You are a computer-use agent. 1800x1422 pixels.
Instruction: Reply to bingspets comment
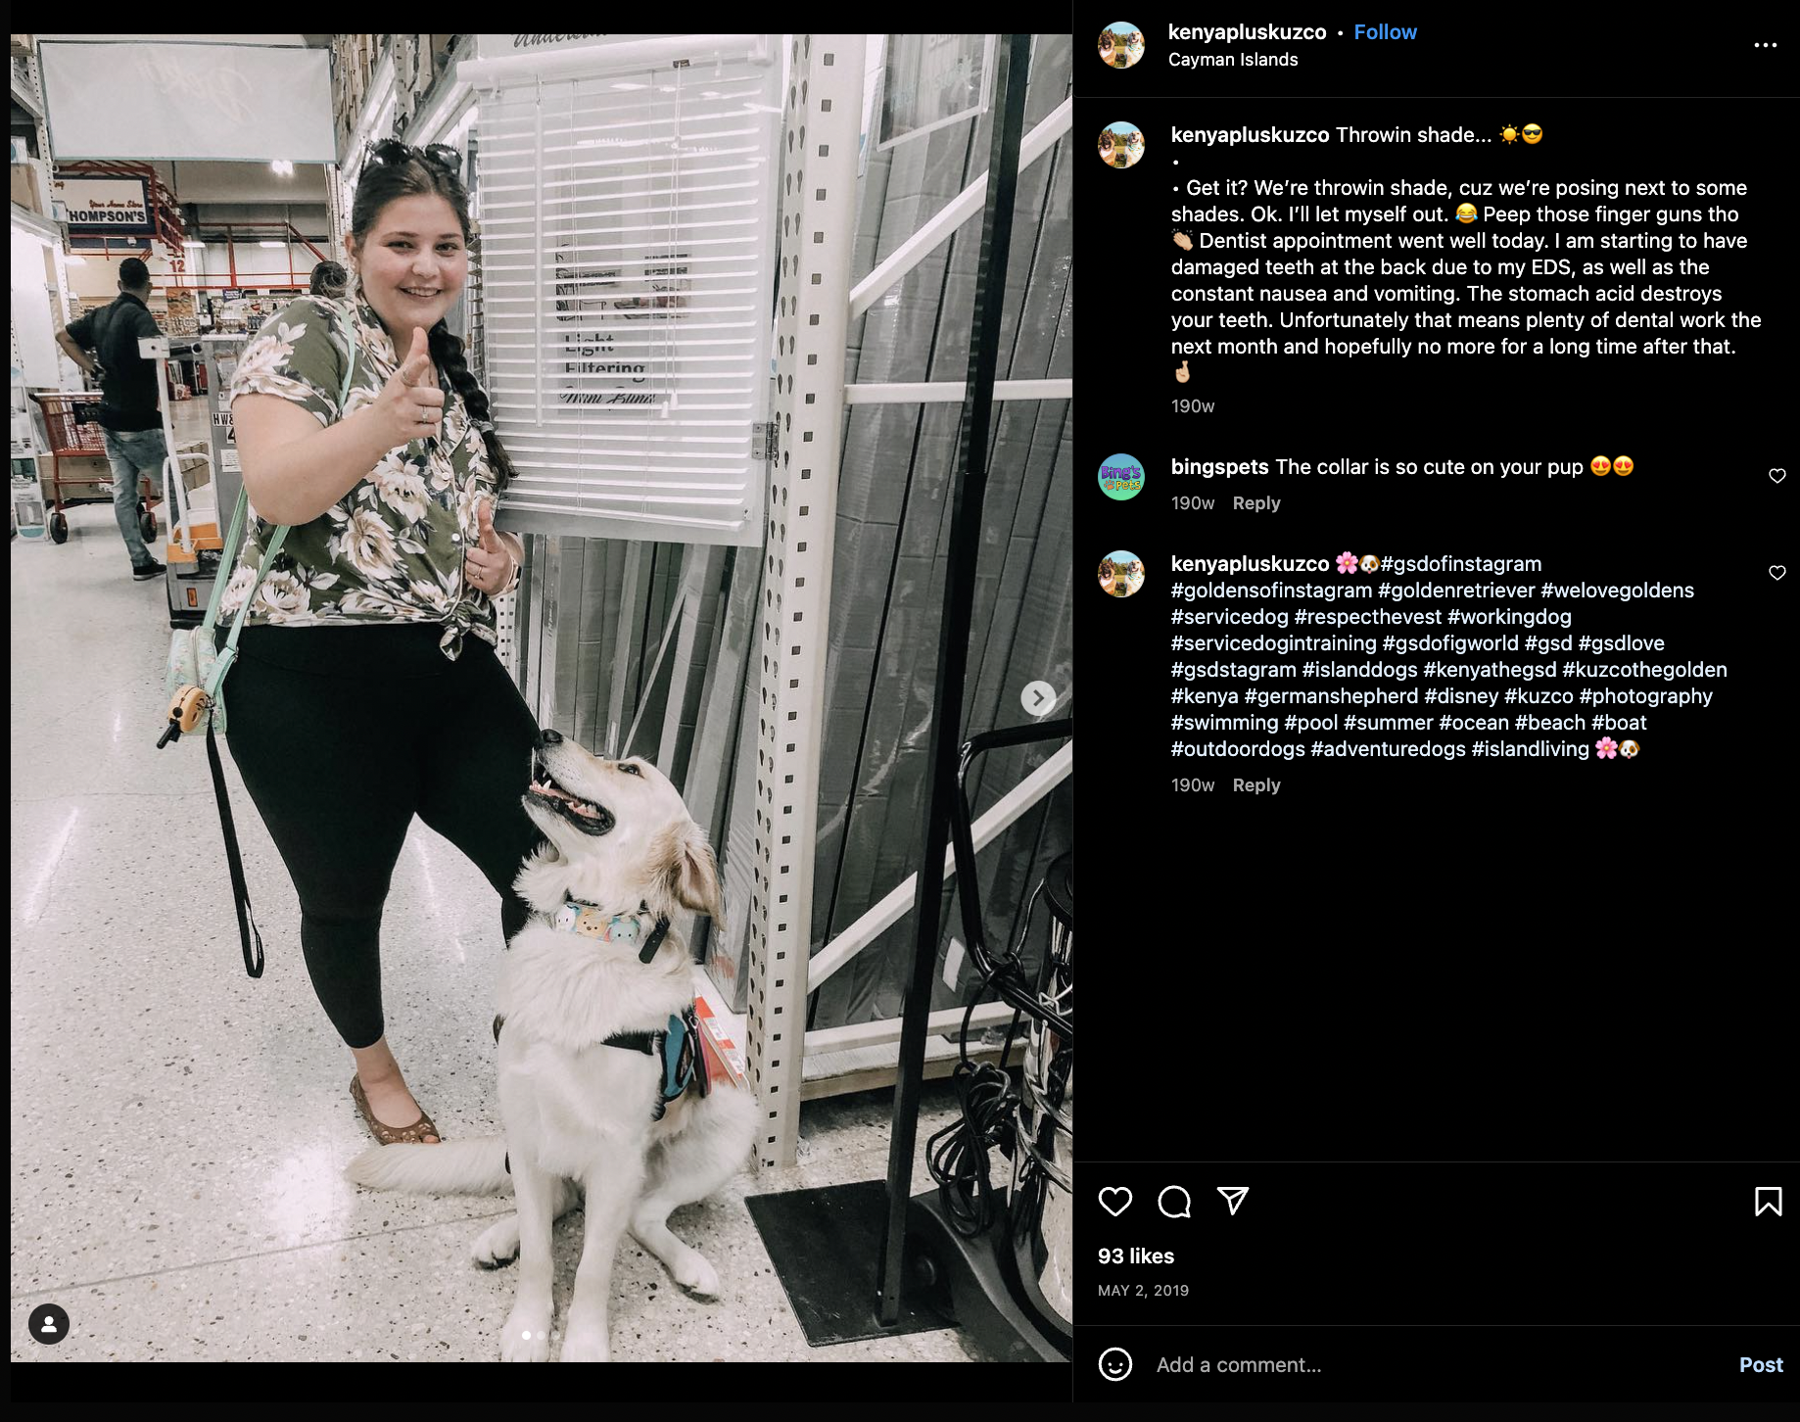click(1255, 503)
